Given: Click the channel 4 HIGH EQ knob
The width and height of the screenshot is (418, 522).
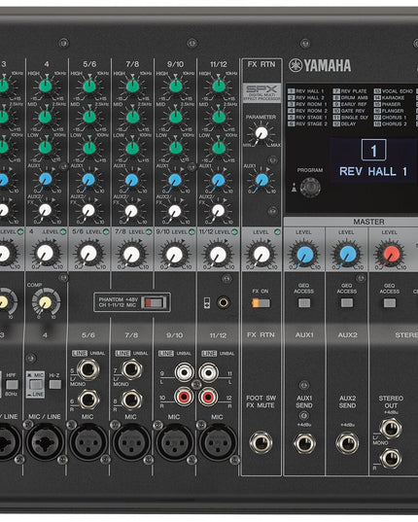Looking at the screenshot, I should 46,87.
